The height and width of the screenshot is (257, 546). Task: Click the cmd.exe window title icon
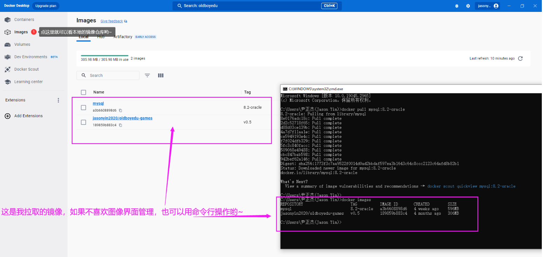pyautogui.click(x=285, y=89)
